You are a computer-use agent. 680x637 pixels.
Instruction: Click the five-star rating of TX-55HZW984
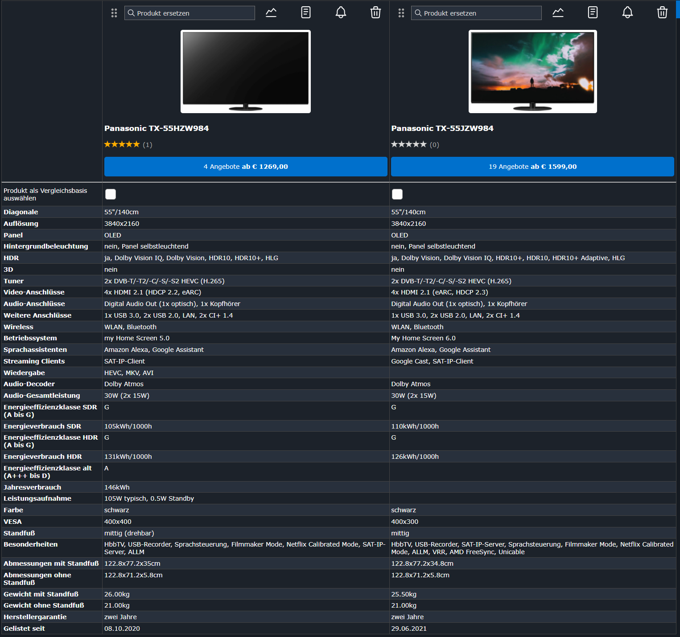(122, 144)
